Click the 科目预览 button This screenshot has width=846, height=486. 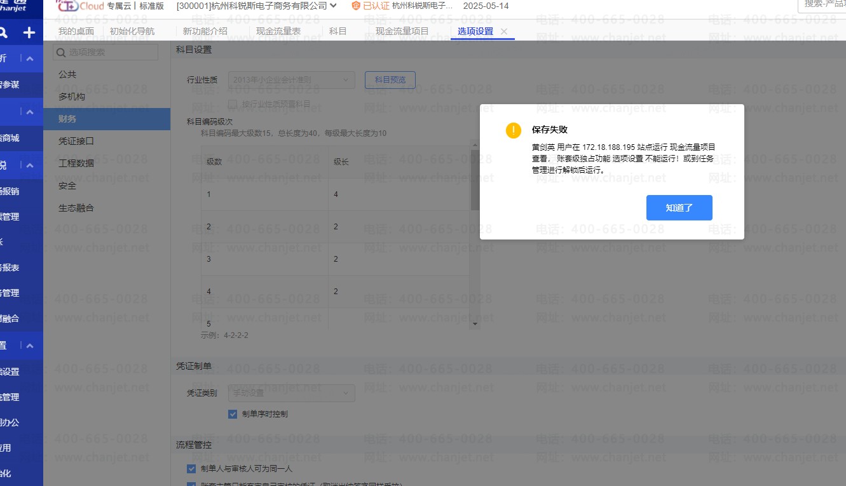390,80
